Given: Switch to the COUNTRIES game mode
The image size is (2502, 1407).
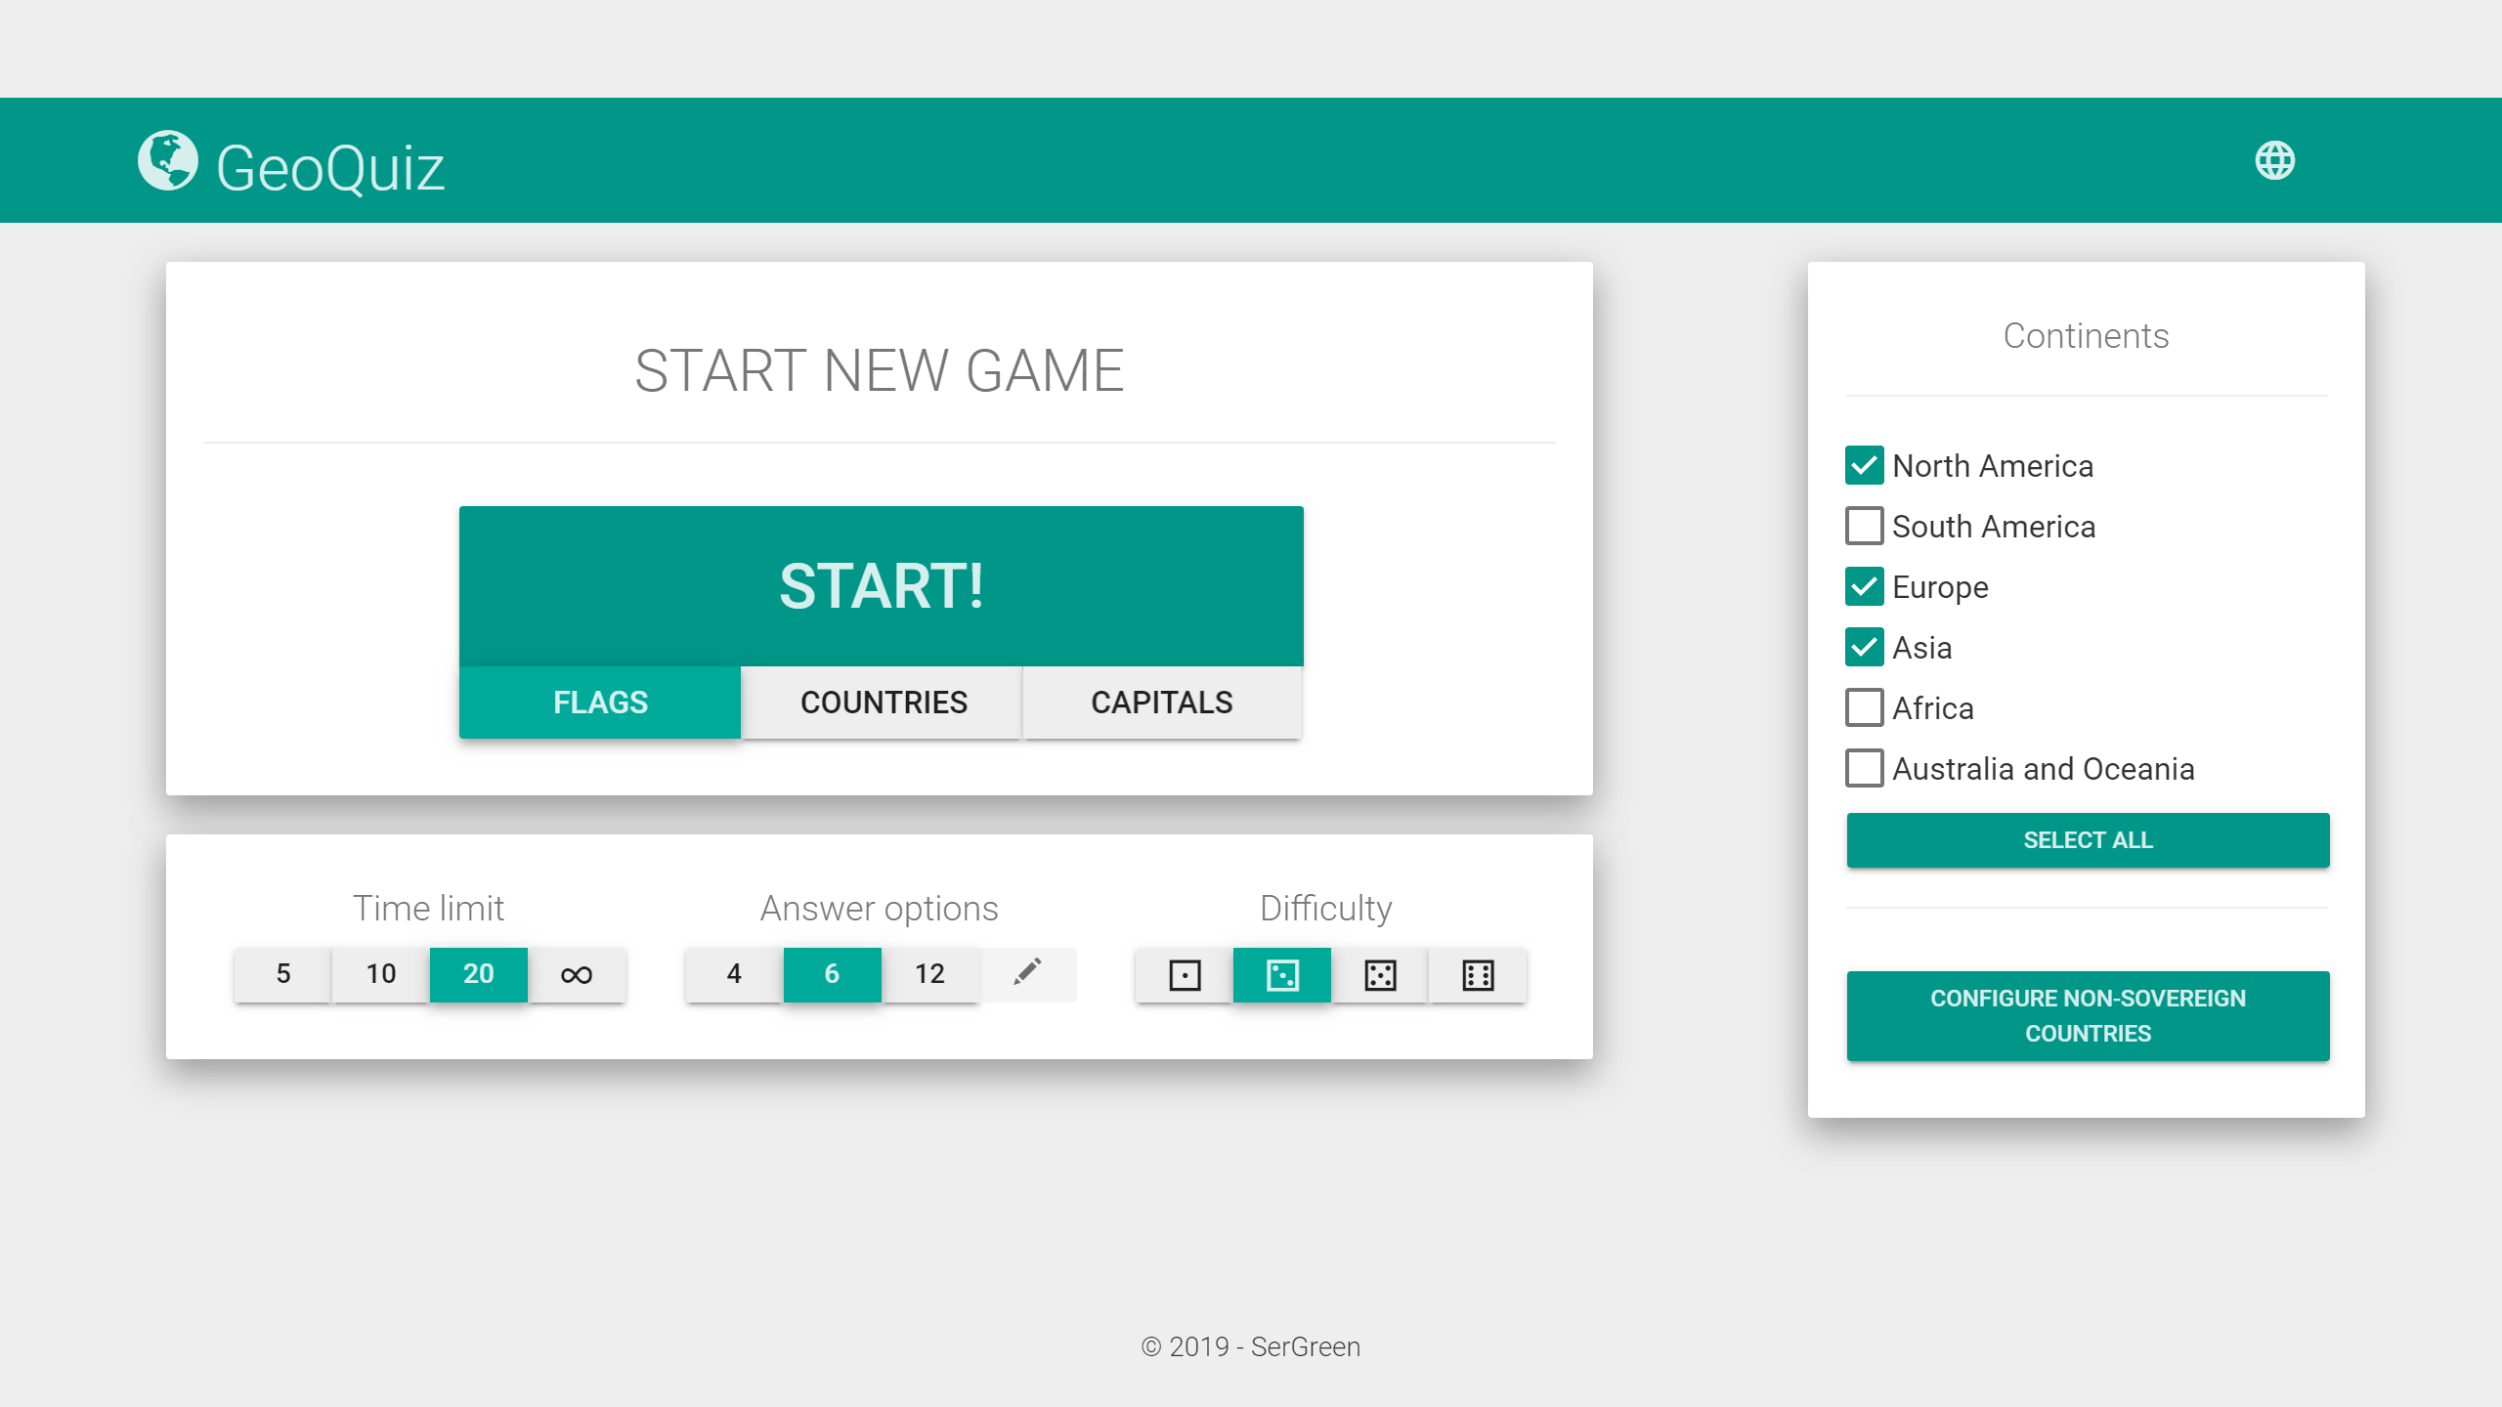Looking at the screenshot, I should pos(883,702).
